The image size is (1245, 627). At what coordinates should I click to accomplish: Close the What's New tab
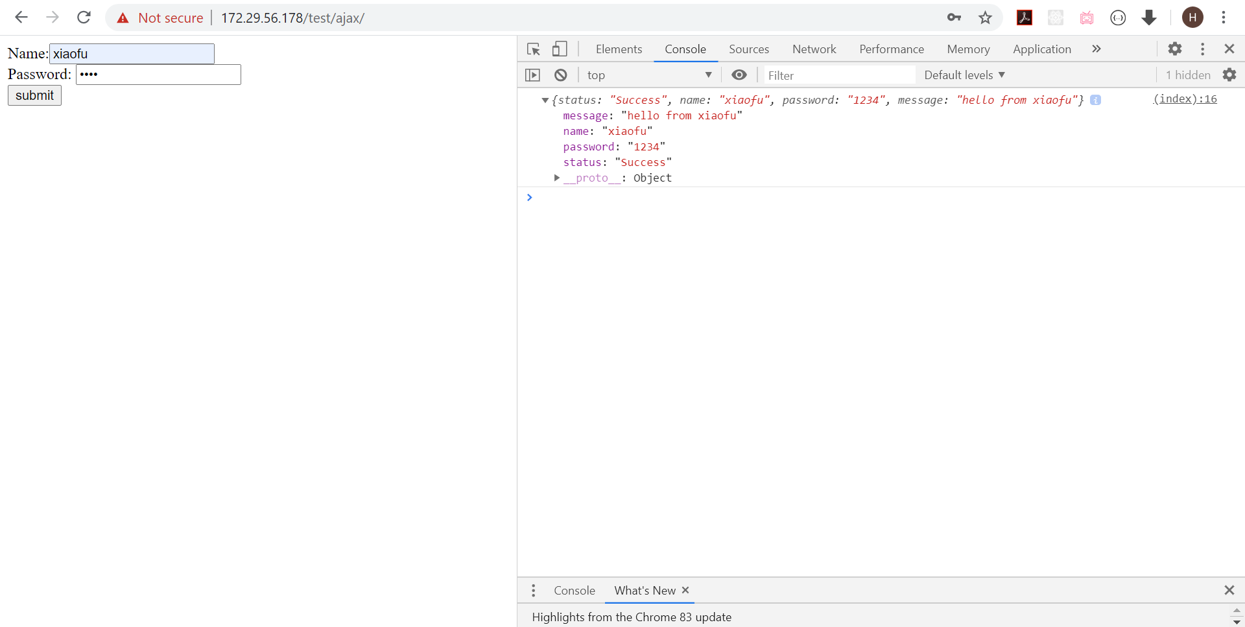click(685, 590)
